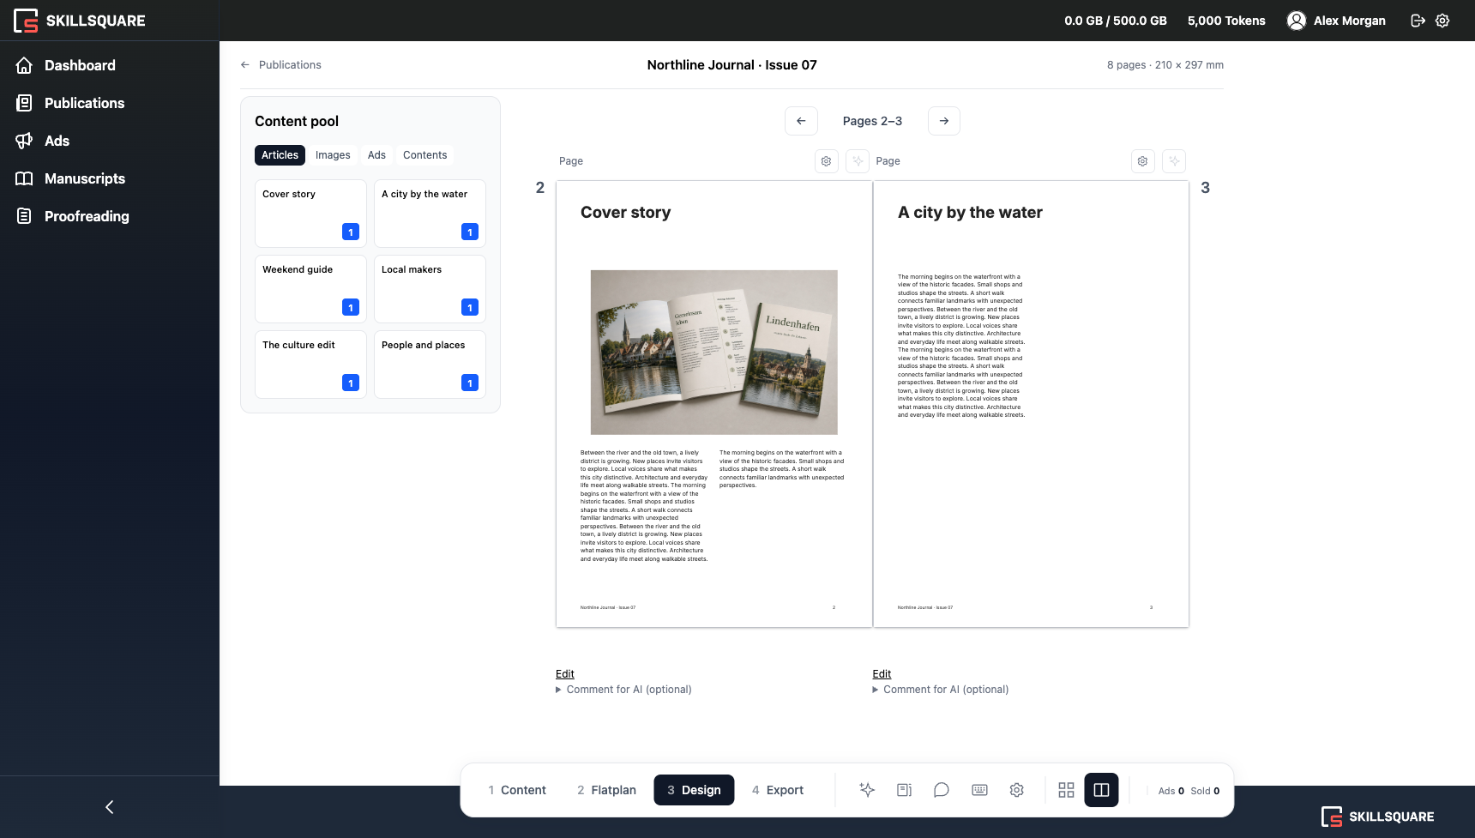
Task: Select the People and places article card
Action: 430,365
